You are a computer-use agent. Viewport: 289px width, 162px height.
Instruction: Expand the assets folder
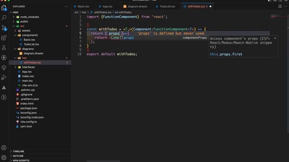(x=15, y=31)
